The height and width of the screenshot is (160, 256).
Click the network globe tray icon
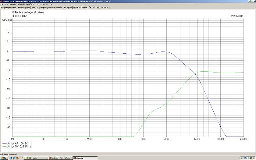coord(245,158)
